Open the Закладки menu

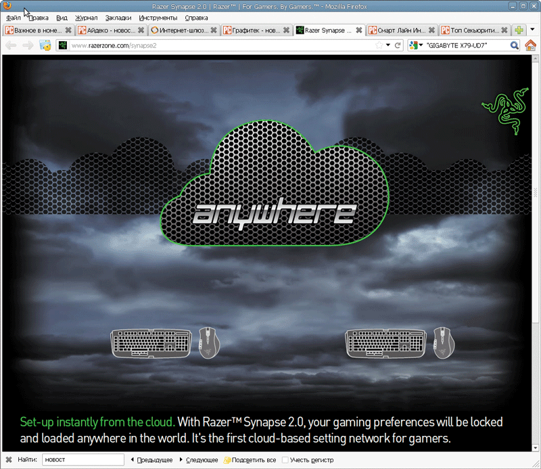[118, 18]
